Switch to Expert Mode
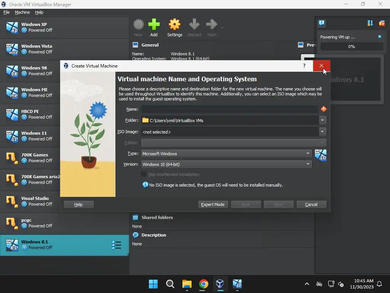Image resolution: width=390 pixels, height=293 pixels. [213, 204]
